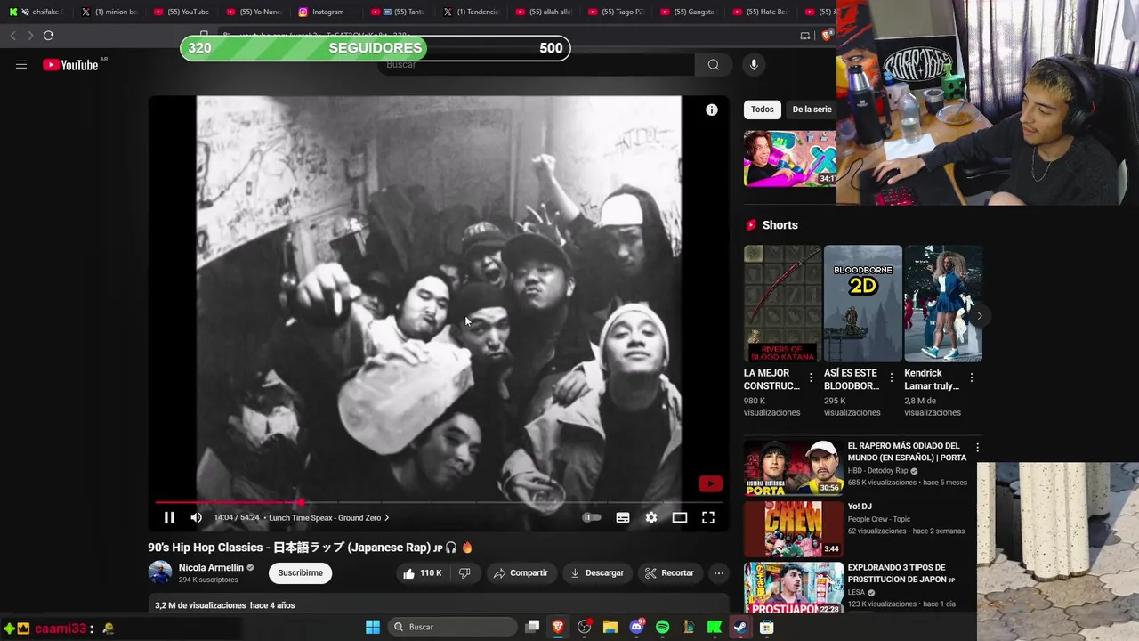Open the video info card icon
Viewport: 1139px width, 641px height.
click(712, 110)
